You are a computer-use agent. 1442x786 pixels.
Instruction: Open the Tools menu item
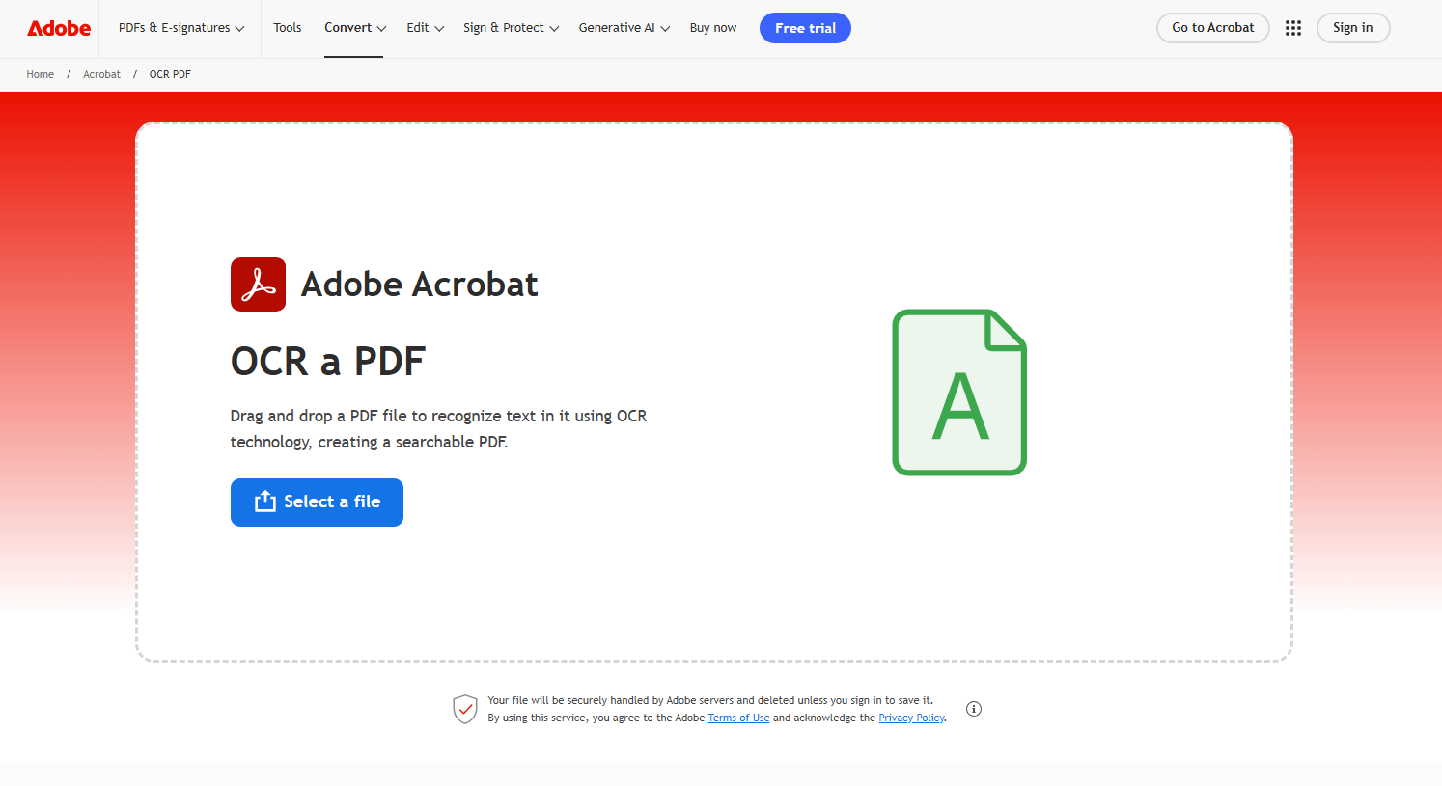pos(288,28)
